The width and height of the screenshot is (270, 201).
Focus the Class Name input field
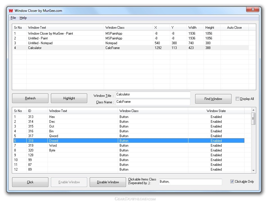tap(153, 102)
